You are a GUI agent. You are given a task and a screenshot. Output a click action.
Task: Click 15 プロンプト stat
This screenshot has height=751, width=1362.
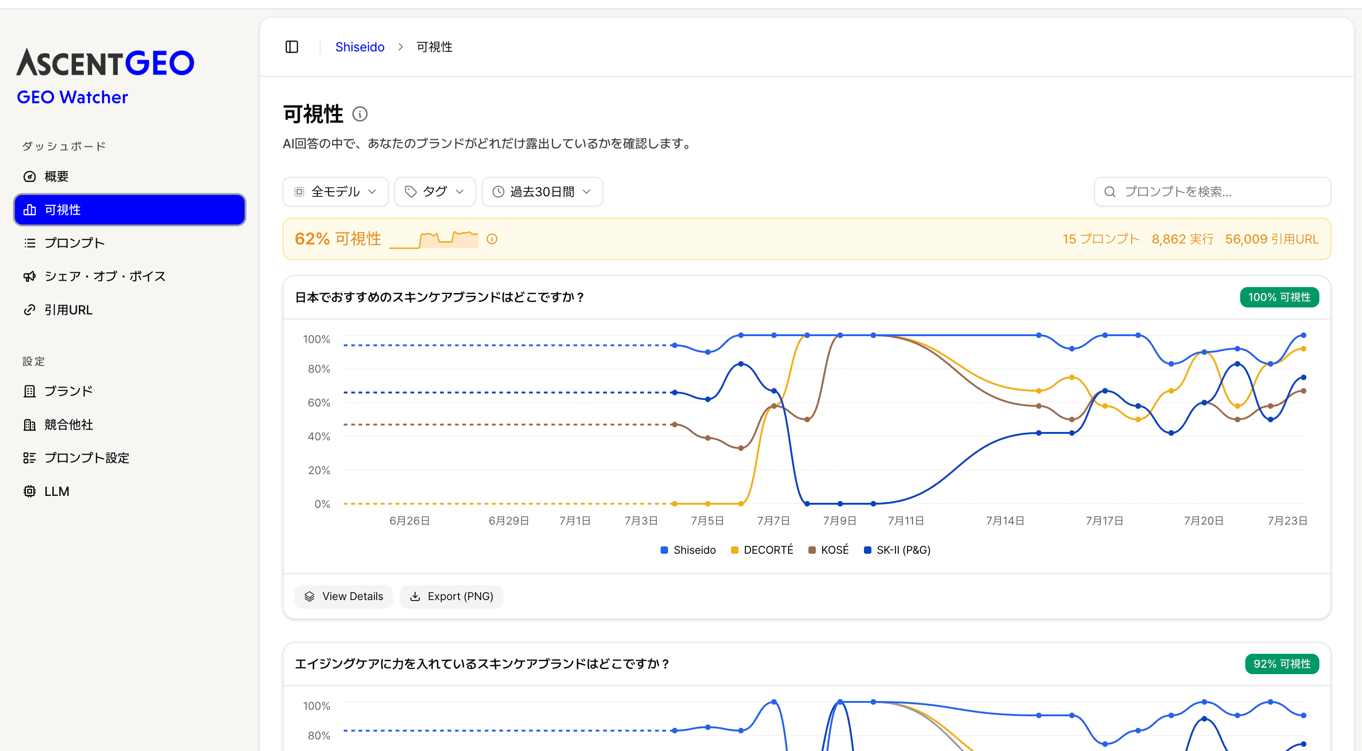(1101, 239)
